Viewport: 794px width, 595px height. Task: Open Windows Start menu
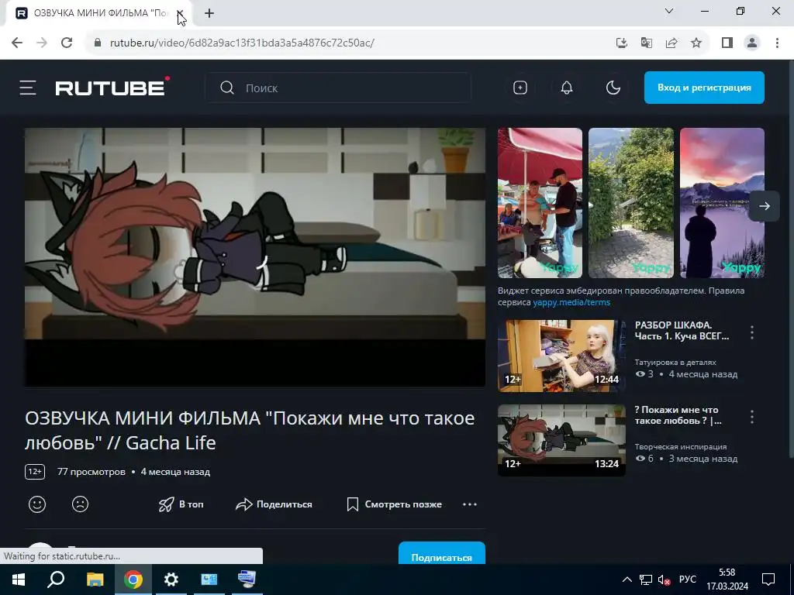click(19, 580)
